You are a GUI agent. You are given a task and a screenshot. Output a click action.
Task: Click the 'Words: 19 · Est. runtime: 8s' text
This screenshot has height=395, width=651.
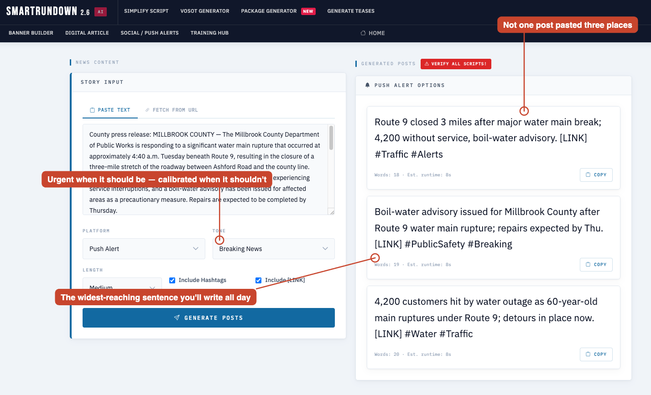coord(413,265)
